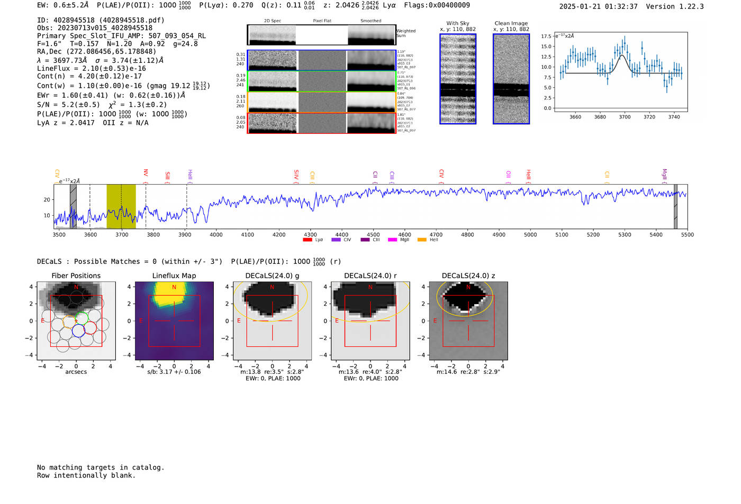Click the m:13.6 re:4.0" caption under r
Screen dimensions: 741x504
370,372
